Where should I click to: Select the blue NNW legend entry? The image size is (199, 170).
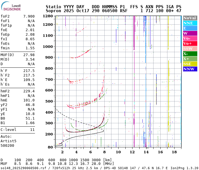coord(190,69)
